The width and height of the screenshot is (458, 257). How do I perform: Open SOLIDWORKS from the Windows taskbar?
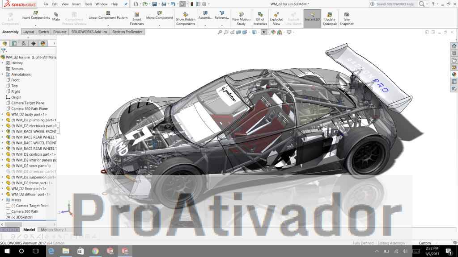[x=109, y=251]
